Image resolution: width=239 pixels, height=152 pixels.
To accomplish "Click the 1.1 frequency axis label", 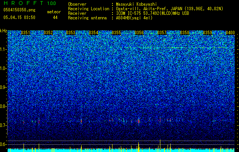I will click(x=3, y=49).
